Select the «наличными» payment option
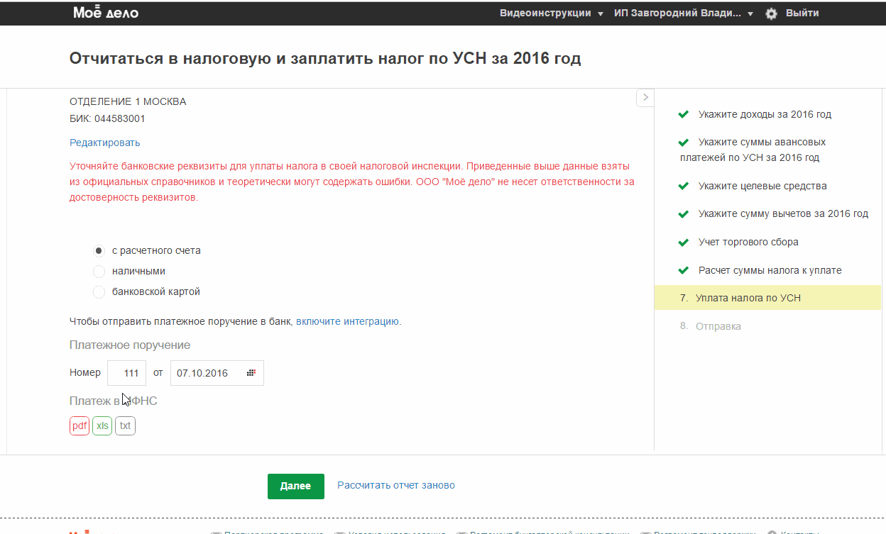The width and height of the screenshot is (886, 534). [x=99, y=271]
